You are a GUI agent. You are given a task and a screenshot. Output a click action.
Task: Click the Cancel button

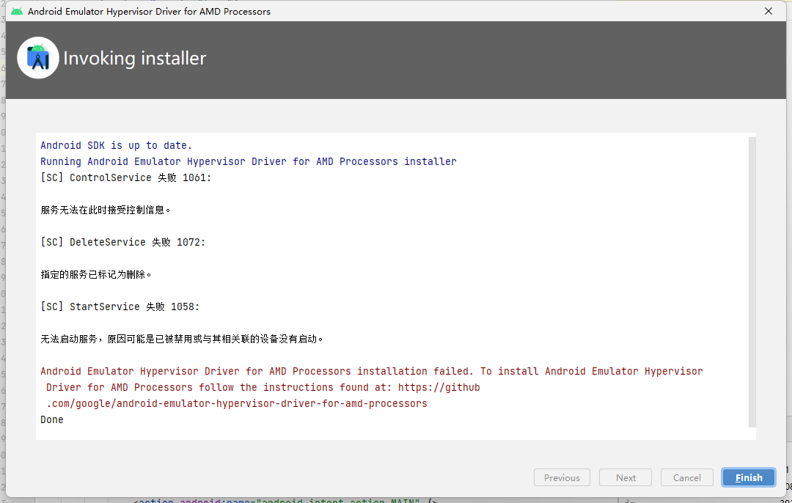(686, 477)
